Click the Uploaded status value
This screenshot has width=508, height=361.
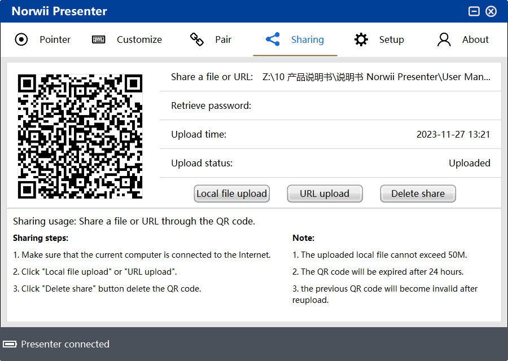tap(470, 163)
